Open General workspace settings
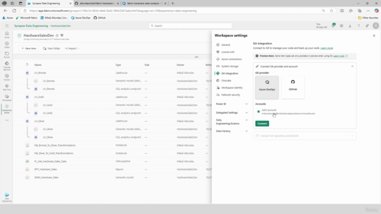Image resolution: width=381 pixels, height=214 pixels. [225, 45]
